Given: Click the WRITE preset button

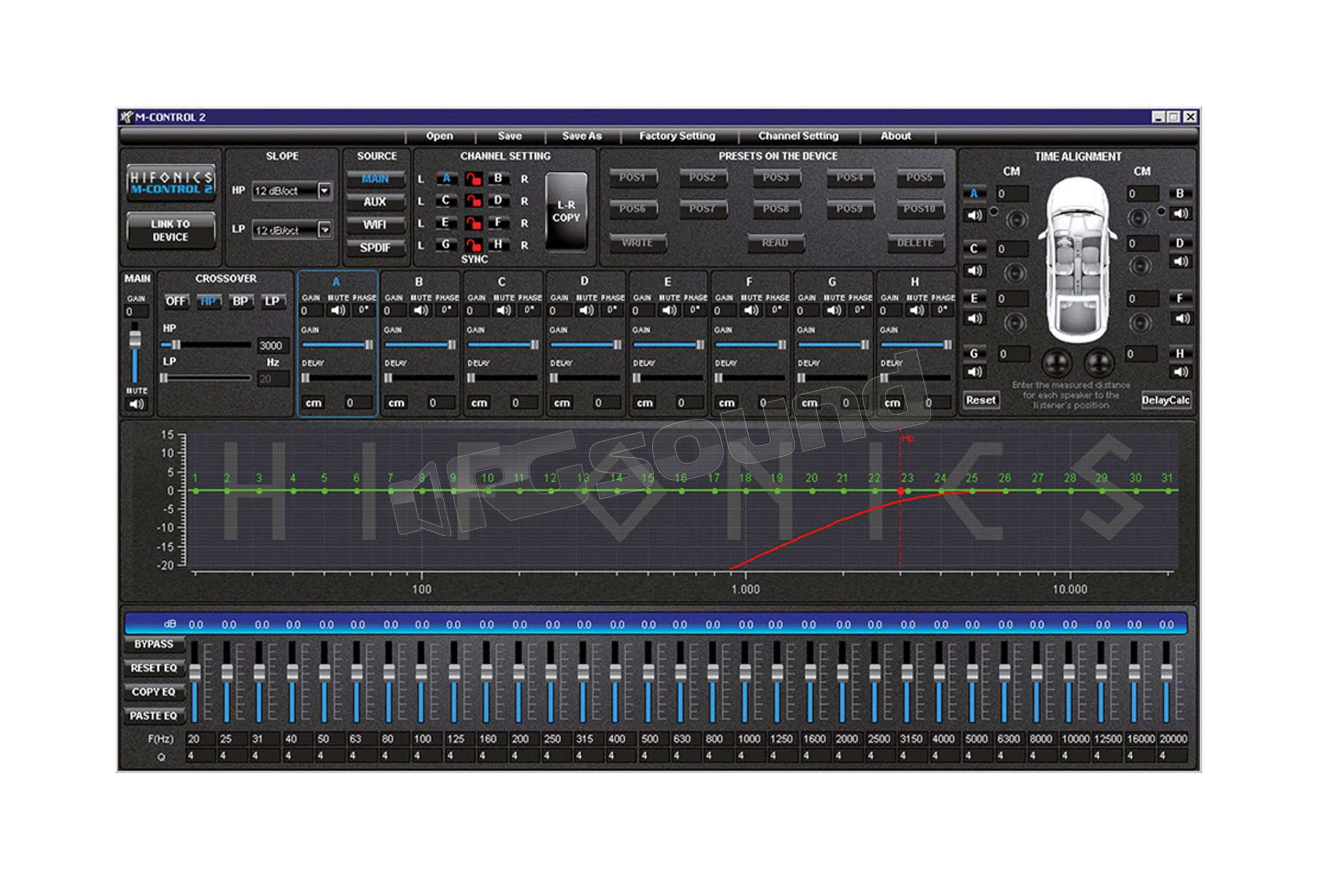Looking at the screenshot, I should [x=637, y=243].
